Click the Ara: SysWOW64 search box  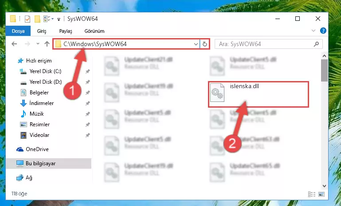pyautogui.click(x=269, y=44)
